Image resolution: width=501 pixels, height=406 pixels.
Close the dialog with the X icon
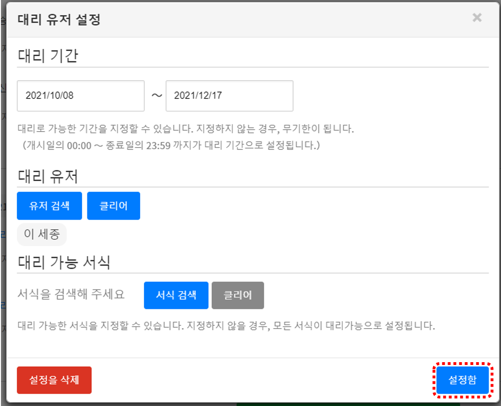[x=477, y=18]
